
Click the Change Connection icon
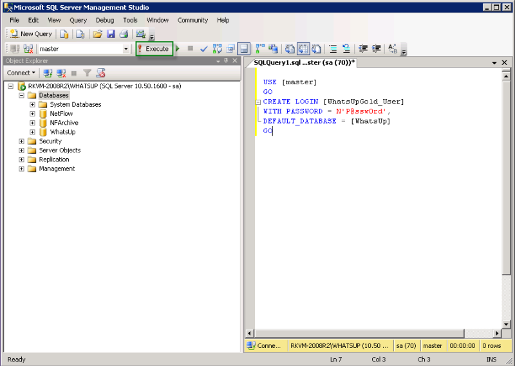[28, 49]
